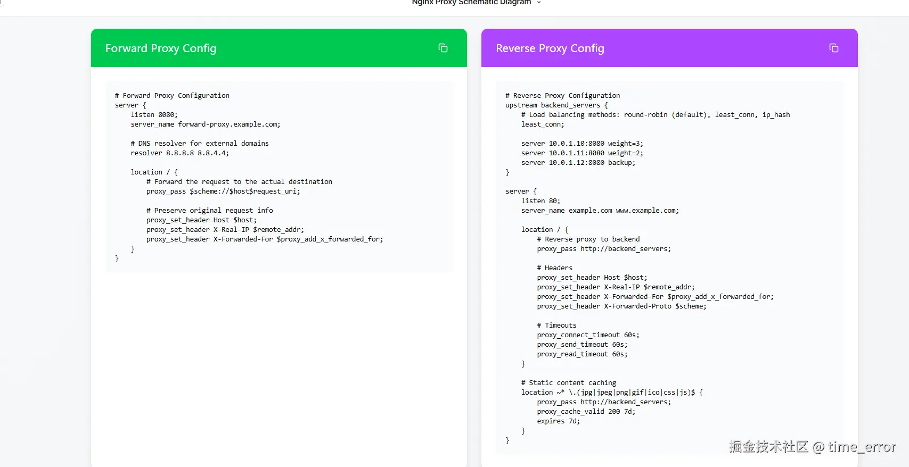Select "proxy_send_timeout 60s;" line
The height and width of the screenshot is (467, 909).
[x=582, y=345]
